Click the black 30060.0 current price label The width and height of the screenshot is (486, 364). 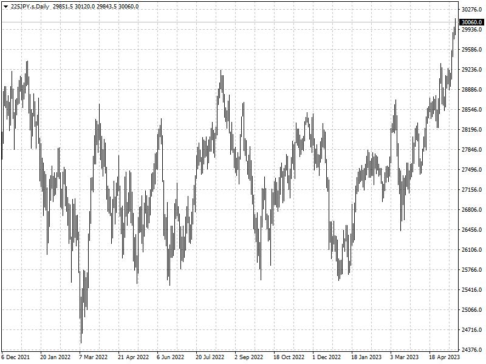[x=471, y=22]
